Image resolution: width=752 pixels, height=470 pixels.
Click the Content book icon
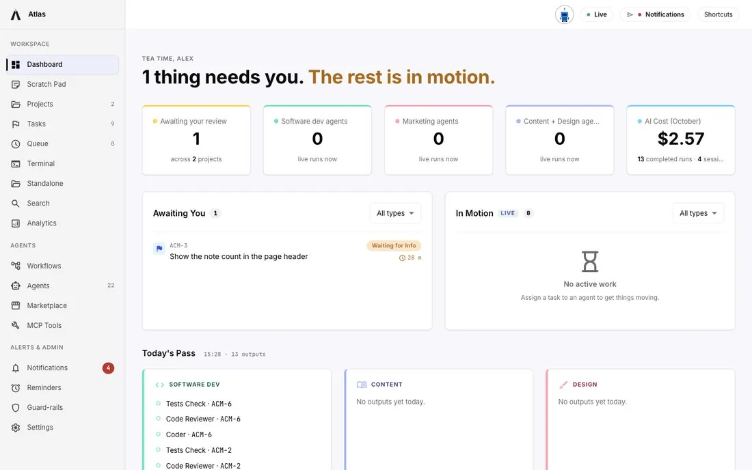tap(362, 385)
